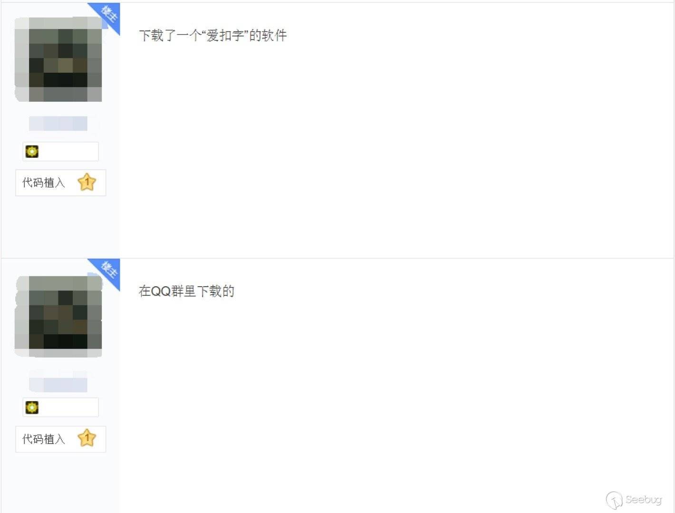Click the badge box in first post
This screenshot has width=675, height=513.
(60, 152)
